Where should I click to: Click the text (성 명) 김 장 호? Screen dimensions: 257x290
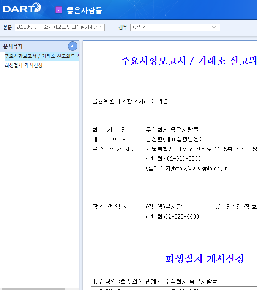point(236,206)
